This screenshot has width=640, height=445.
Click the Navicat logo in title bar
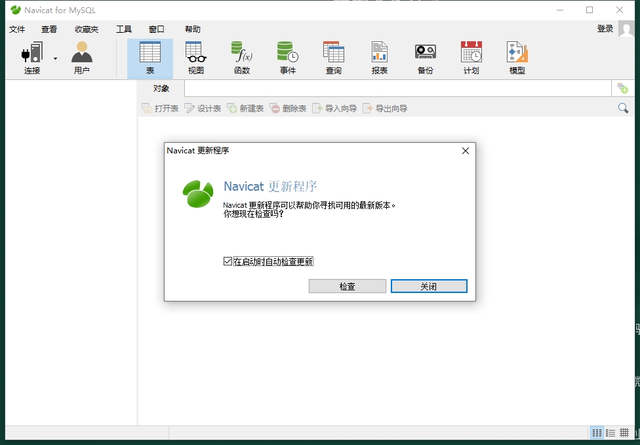(x=16, y=10)
